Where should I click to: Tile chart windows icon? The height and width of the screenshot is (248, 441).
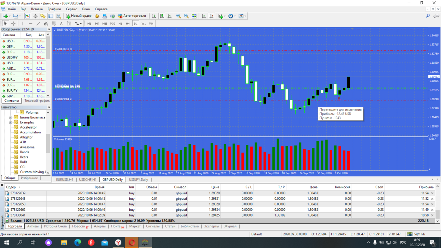click(x=194, y=16)
